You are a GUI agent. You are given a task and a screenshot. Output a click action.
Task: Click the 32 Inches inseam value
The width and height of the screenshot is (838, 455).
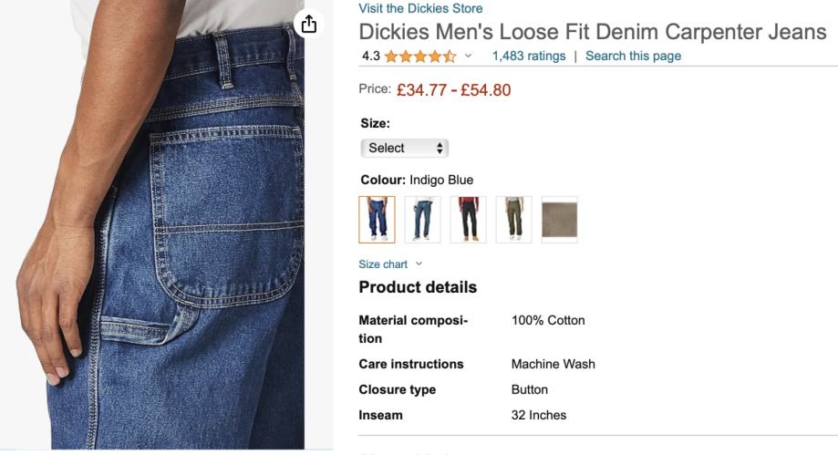tap(539, 415)
